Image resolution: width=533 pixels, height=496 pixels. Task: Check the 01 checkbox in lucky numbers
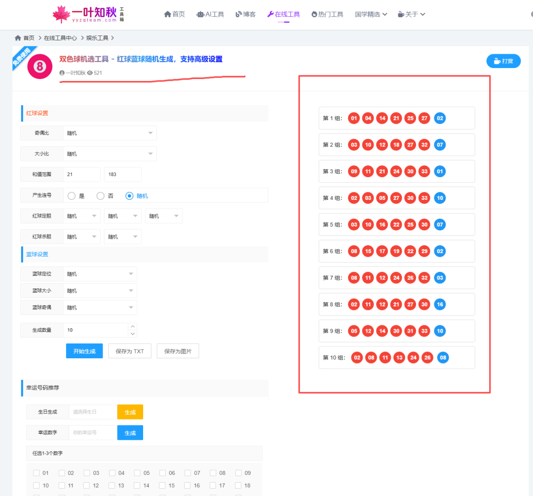(38, 472)
